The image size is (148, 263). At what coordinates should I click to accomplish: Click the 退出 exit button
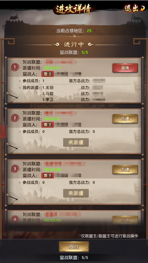[134, 8]
